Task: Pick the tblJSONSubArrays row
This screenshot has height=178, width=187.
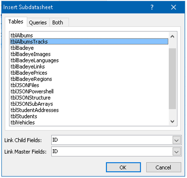Action: 89,104
